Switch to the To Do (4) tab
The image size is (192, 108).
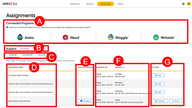[13, 55]
